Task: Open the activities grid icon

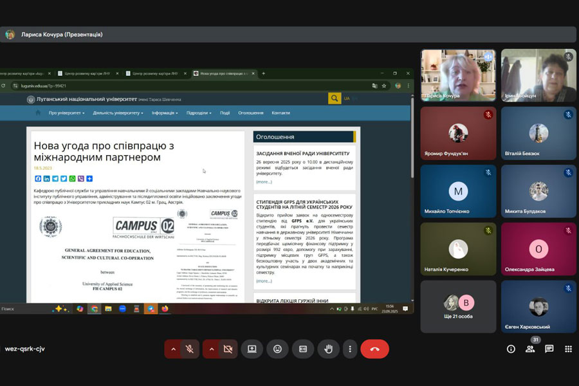Action: [x=568, y=349]
